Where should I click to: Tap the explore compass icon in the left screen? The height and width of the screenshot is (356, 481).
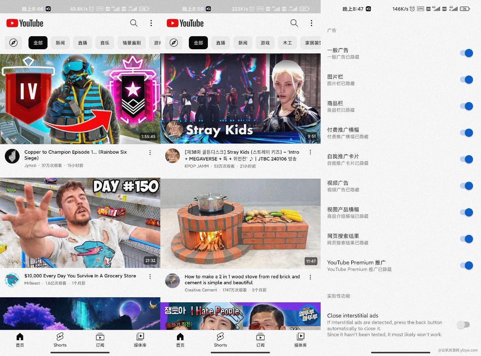tap(13, 43)
